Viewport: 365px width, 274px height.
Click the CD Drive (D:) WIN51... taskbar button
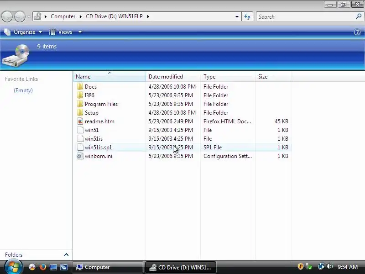[181, 267]
